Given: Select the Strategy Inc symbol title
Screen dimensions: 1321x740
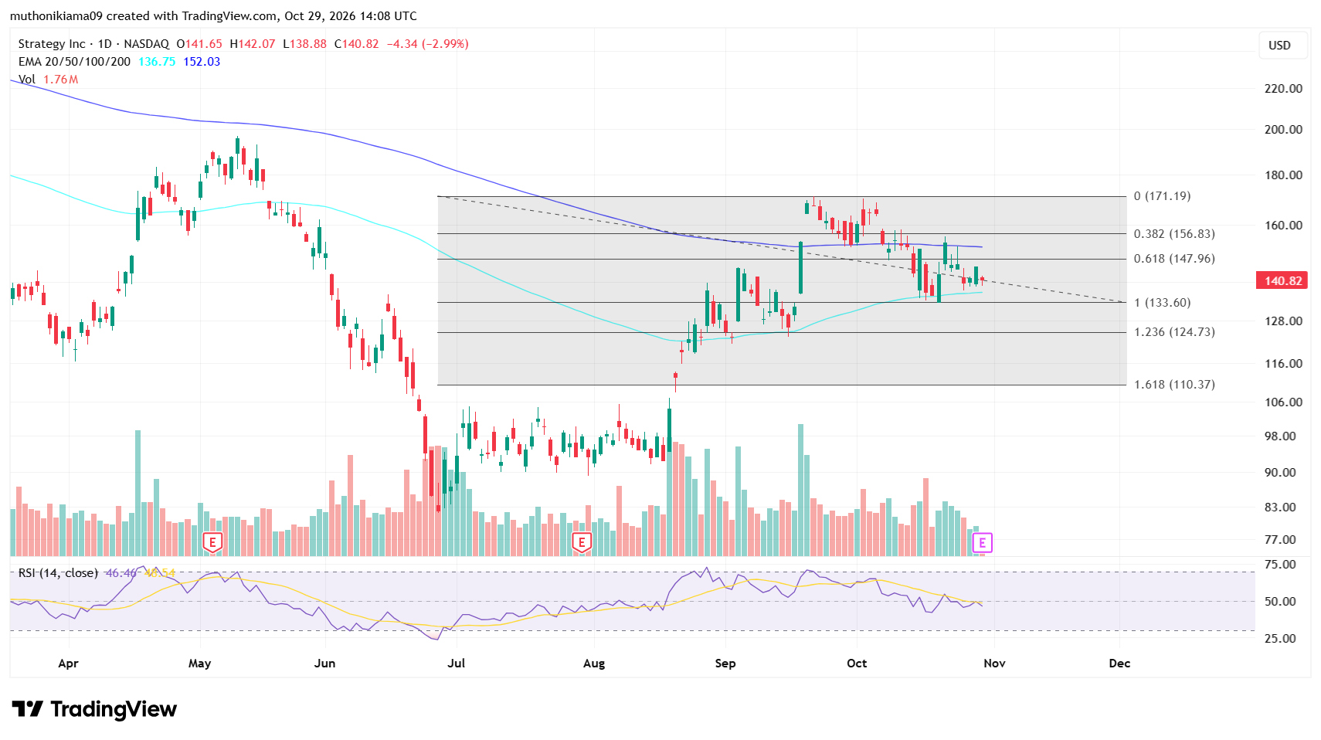Looking at the screenshot, I should tap(52, 44).
